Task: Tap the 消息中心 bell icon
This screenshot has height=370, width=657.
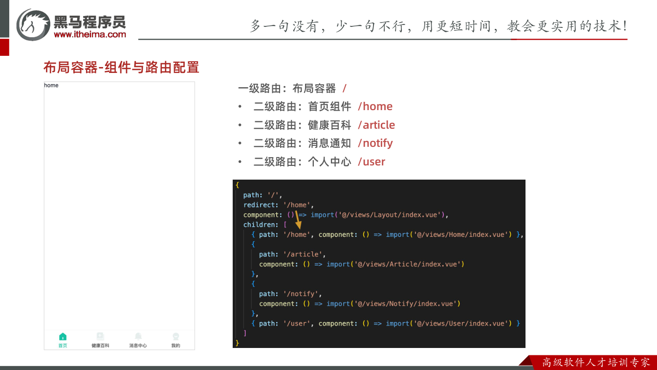Action: 138,337
